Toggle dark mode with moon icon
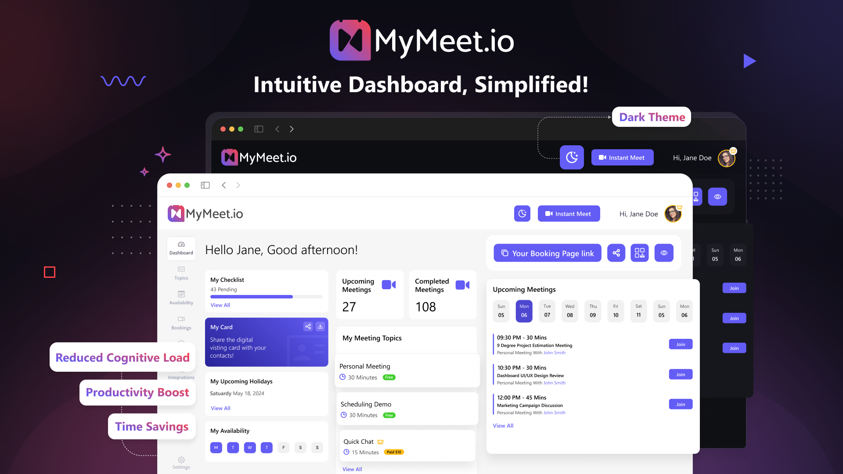This screenshot has width=843, height=474. point(522,214)
